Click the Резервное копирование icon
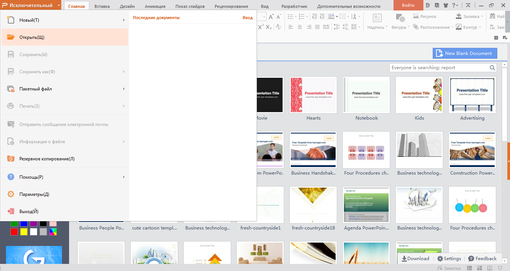This screenshot has height=271, width=510. 11,159
